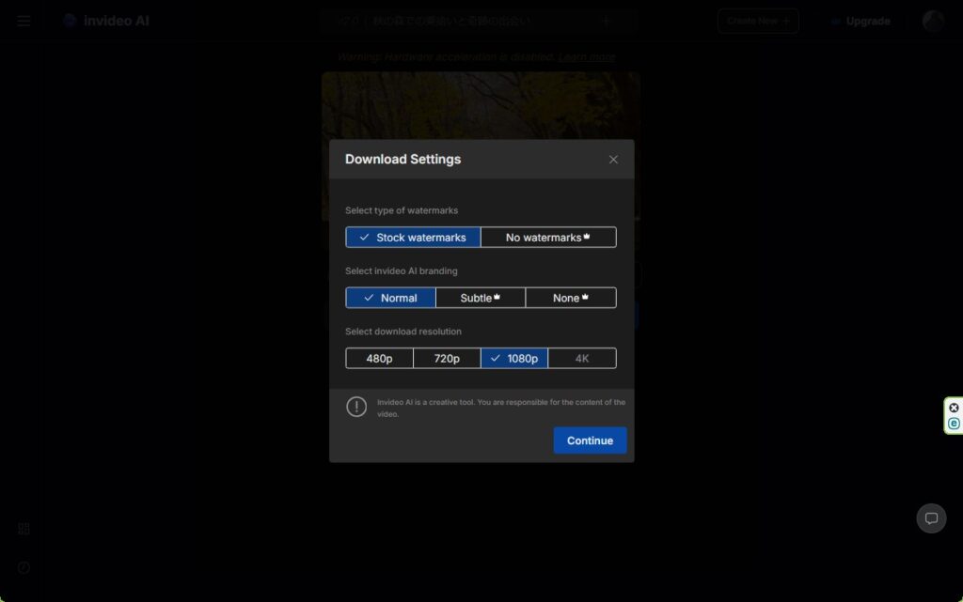963x602 pixels.
Task: Choose 1080p download resolution
Action: tap(514, 359)
